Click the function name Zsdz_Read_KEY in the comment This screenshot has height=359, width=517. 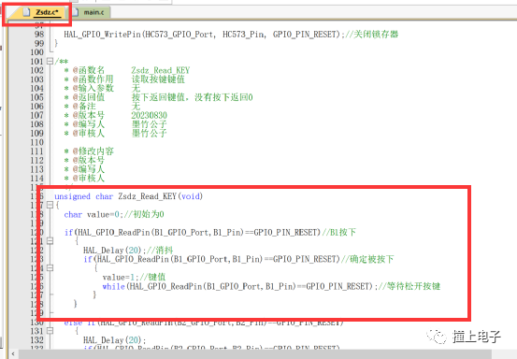coord(160,70)
